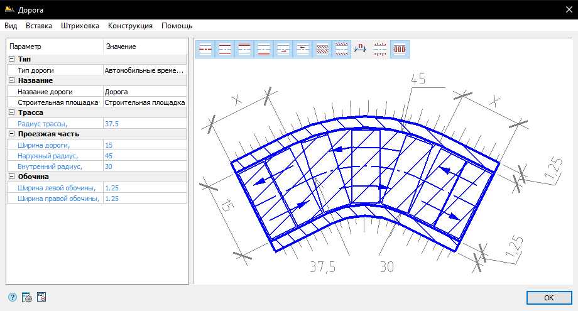Screen dimensions: 578x311
Task: Toggle the carriageway hatching icon
Action: 322,50
